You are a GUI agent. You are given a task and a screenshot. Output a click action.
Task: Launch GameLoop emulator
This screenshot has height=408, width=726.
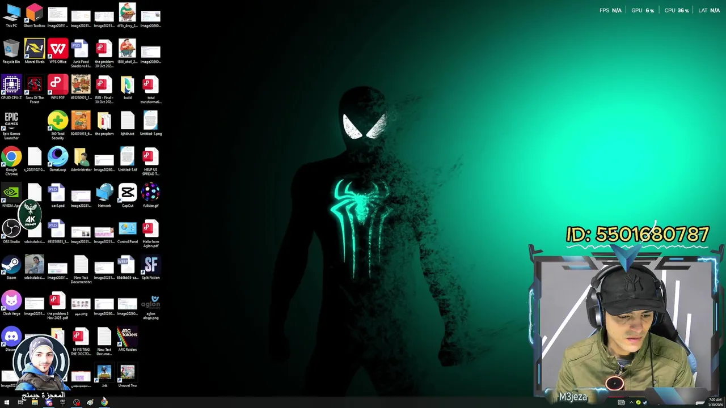pyautogui.click(x=58, y=160)
